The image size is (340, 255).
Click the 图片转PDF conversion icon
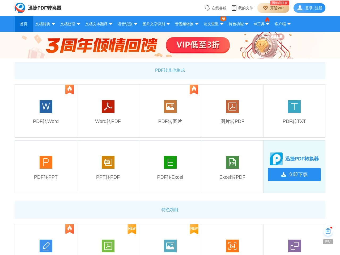[x=232, y=107]
